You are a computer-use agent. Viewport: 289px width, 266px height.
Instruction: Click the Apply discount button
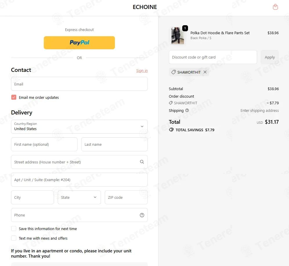coord(270,57)
